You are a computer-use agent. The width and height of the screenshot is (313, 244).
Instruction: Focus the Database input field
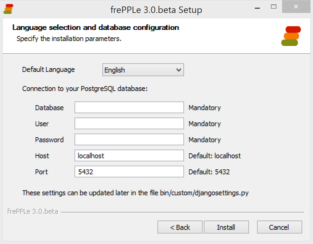(x=129, y=108)
